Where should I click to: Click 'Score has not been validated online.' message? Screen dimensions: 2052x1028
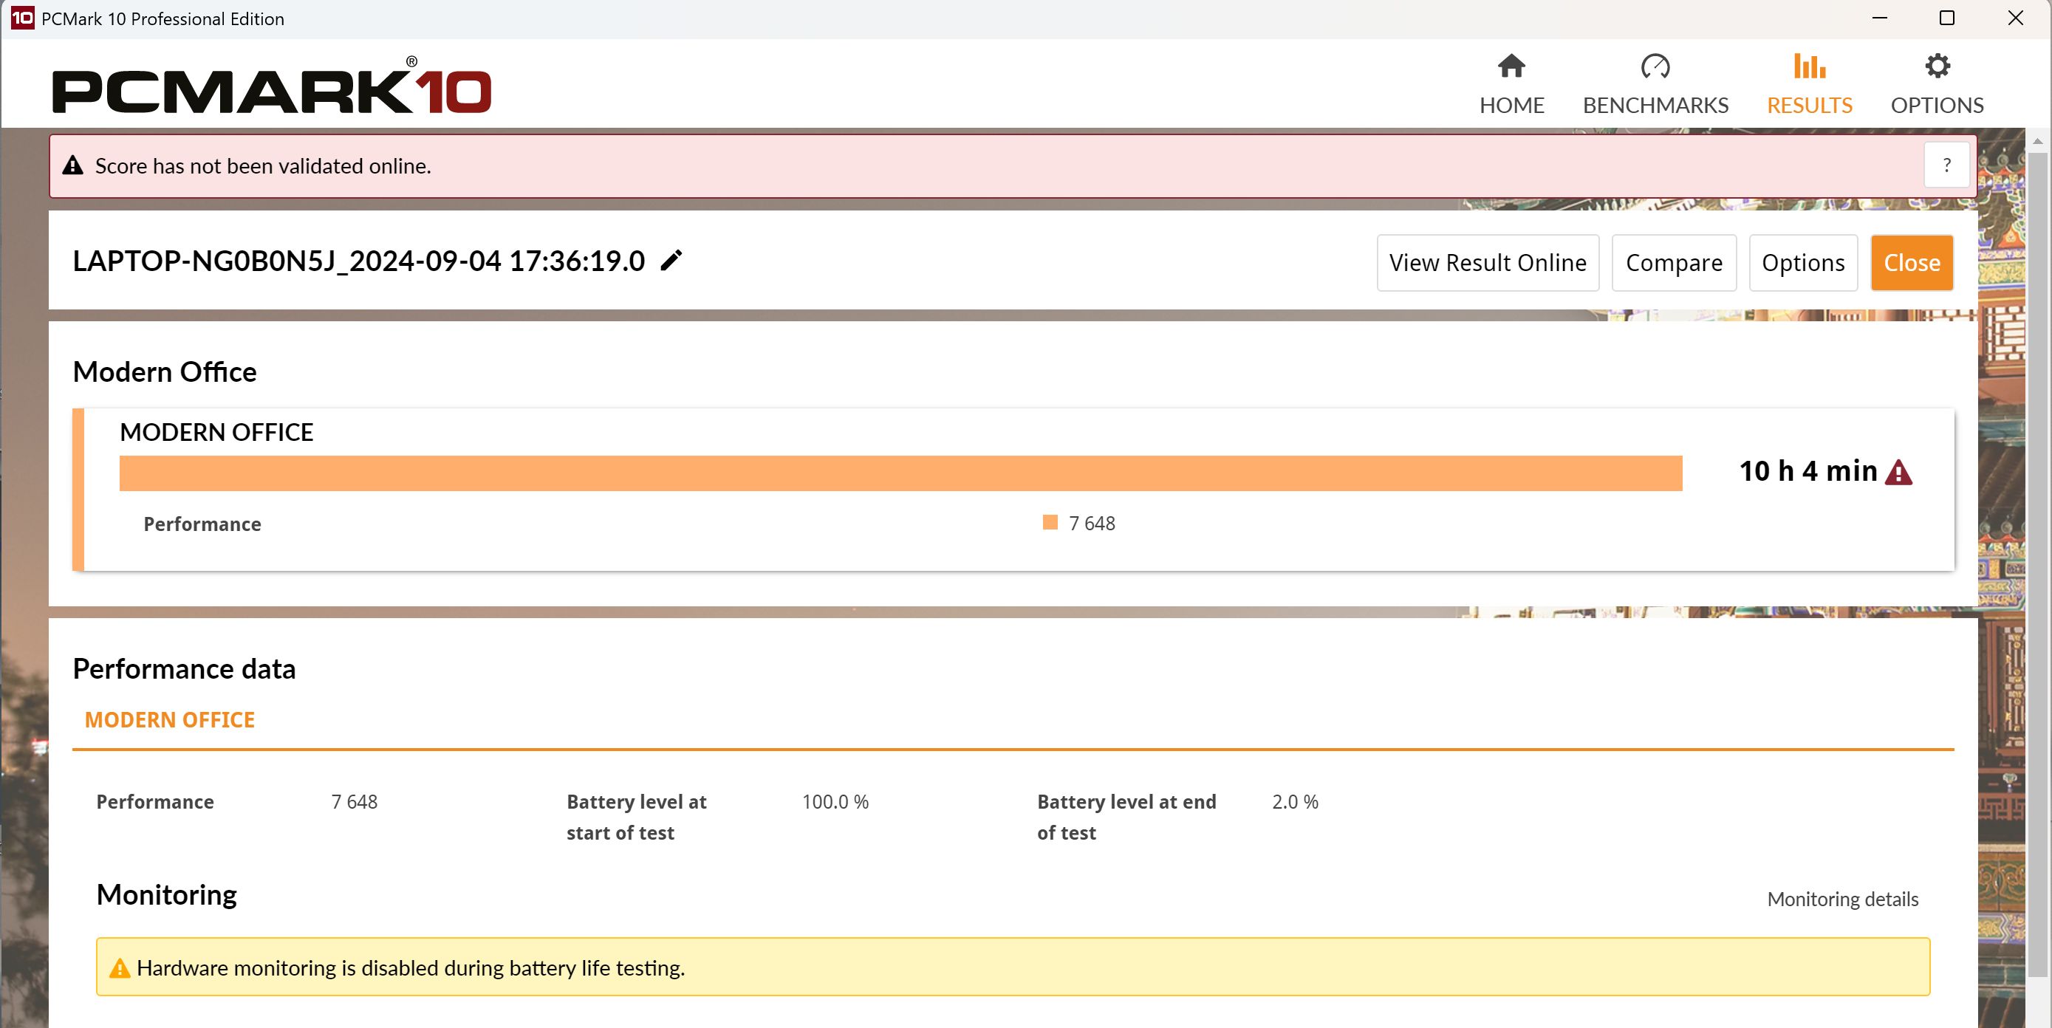[x=263, y=165]
